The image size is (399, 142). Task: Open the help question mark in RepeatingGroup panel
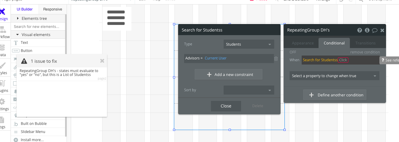click(360, 30)
